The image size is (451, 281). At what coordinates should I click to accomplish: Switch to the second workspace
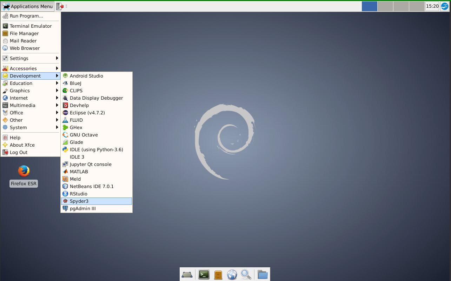pos(385,6)
